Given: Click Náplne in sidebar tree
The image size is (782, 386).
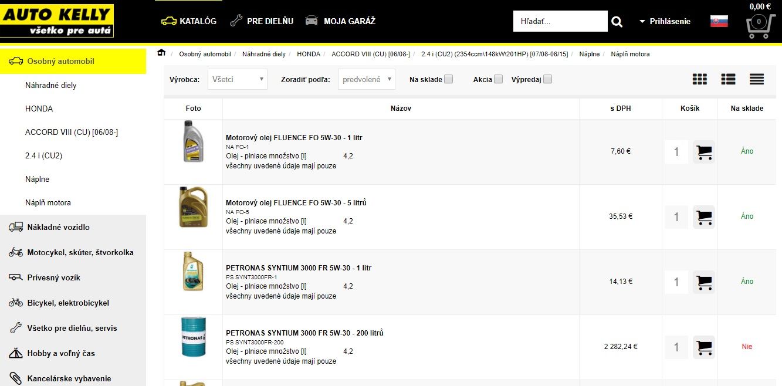Looking at the screenshot, I should pos(38,179).
